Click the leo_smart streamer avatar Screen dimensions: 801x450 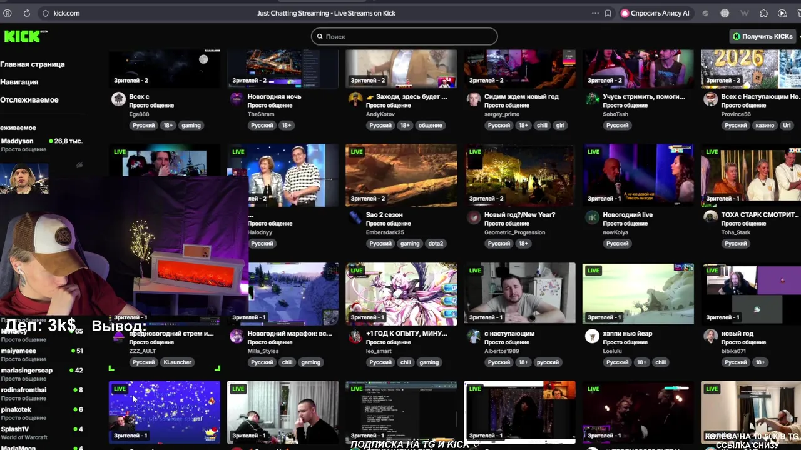pos(355,336)
